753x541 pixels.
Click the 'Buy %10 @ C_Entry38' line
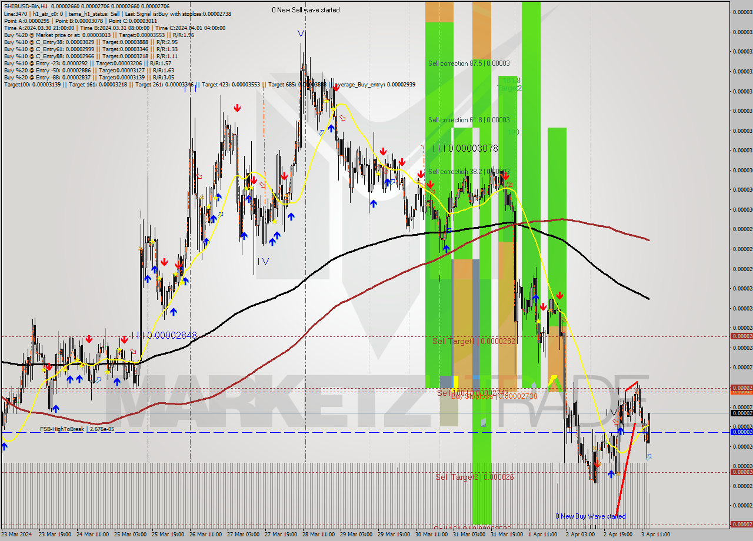click(91, 42)
